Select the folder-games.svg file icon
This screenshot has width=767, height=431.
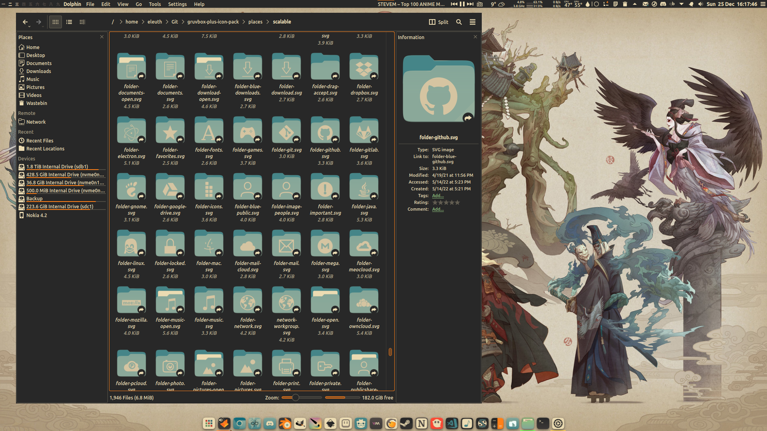click(x=248, y=130)
